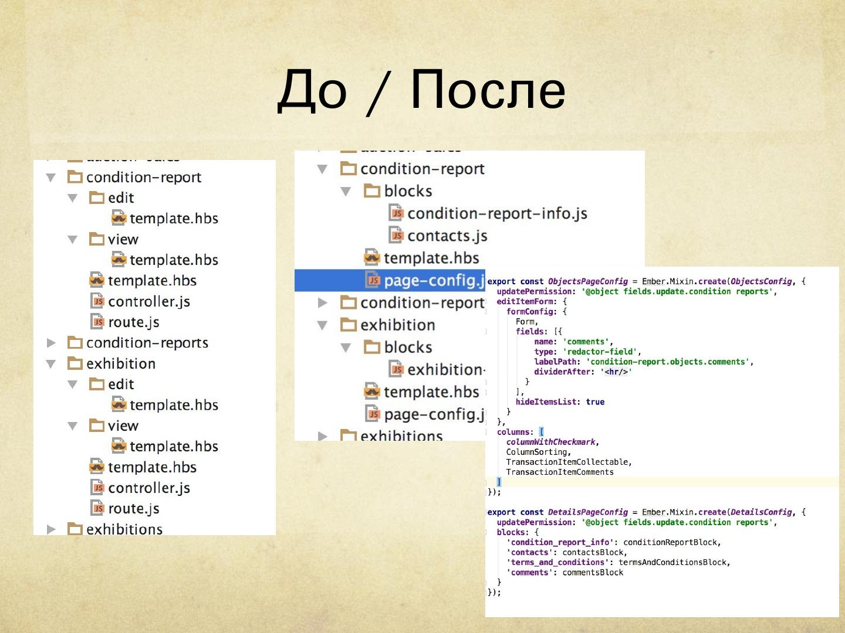Select contacts.js in the right tree
Screen dimensions: 845x633
tap(447, 236)
